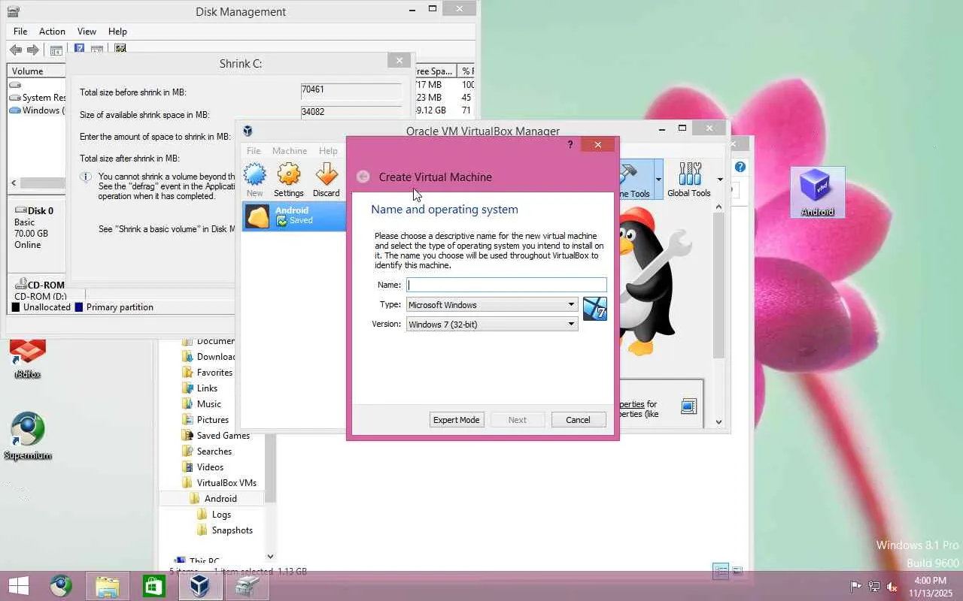This screenshot has width=963, height=601.
Task: Open the Windows Start button
Action: (x=18, y=586)
